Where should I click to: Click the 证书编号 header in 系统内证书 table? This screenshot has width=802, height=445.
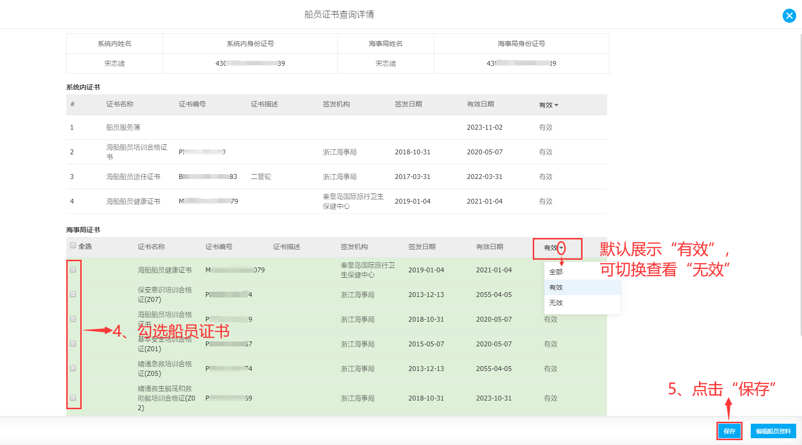[x=192, y=104]
